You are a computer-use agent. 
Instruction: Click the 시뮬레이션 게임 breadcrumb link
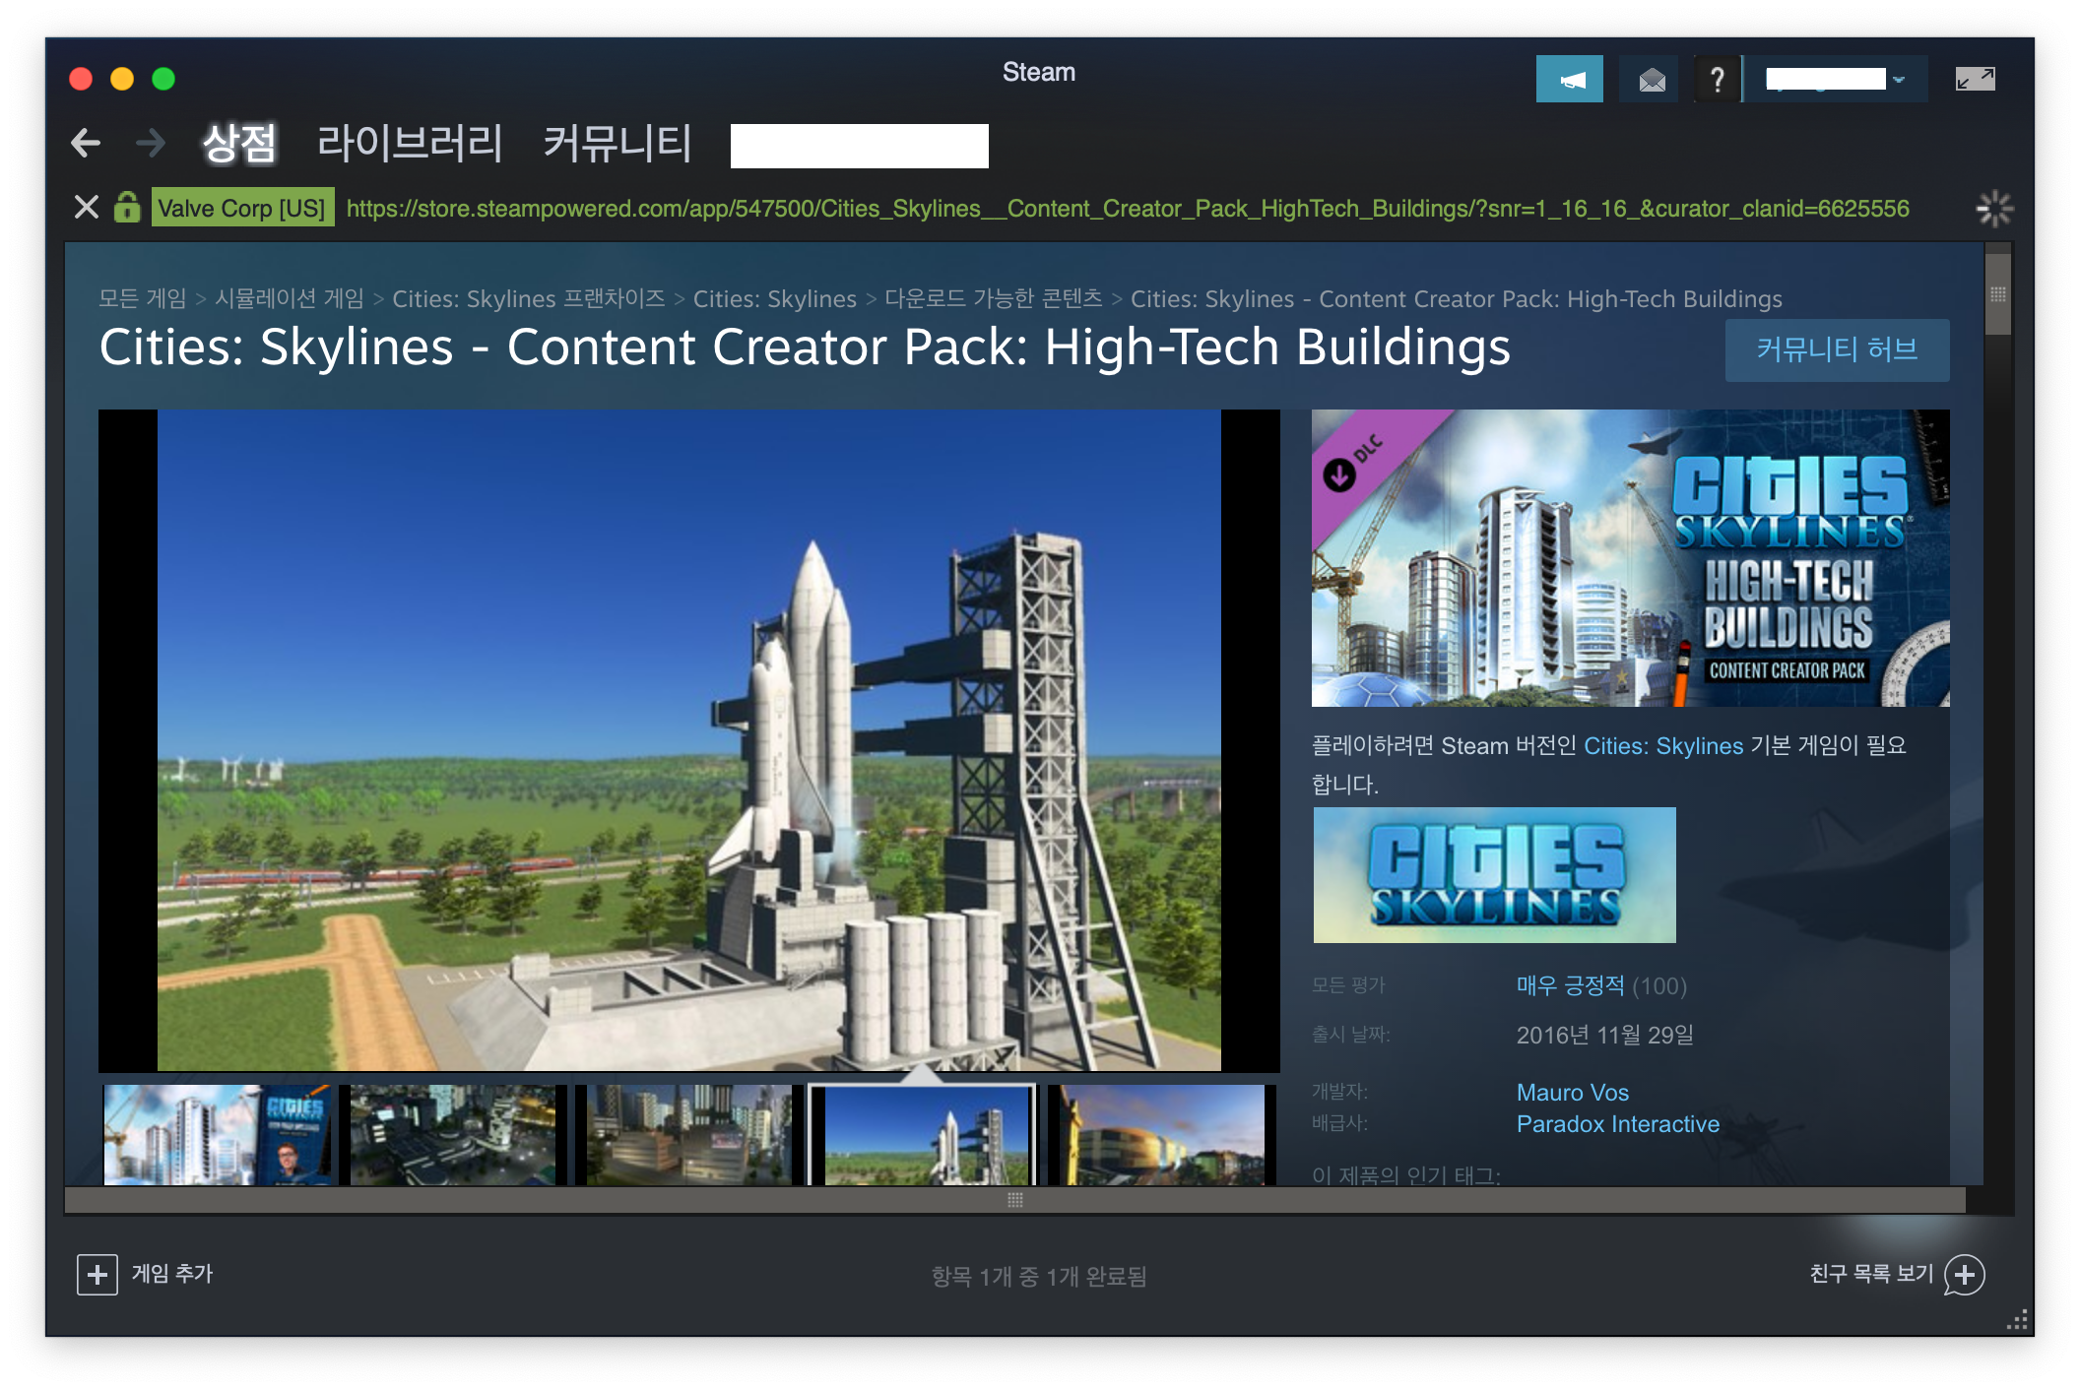[289, 298]
